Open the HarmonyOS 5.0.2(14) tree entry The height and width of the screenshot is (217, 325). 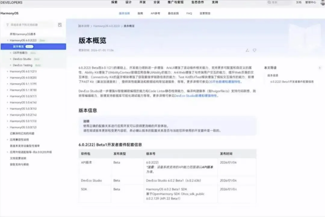coord(23,115)
